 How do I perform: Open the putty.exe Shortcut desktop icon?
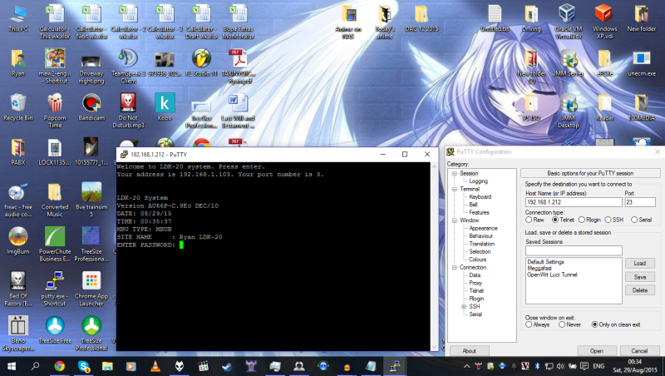55,289
